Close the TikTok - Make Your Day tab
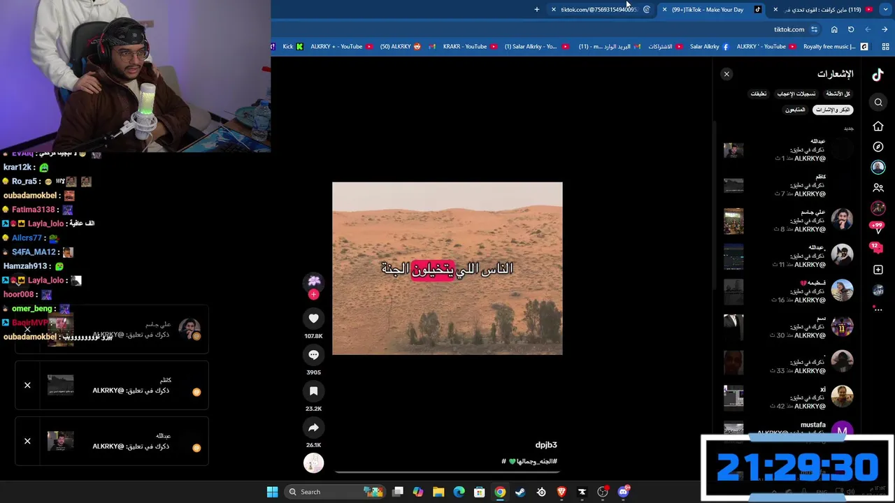 coord(664,10)
